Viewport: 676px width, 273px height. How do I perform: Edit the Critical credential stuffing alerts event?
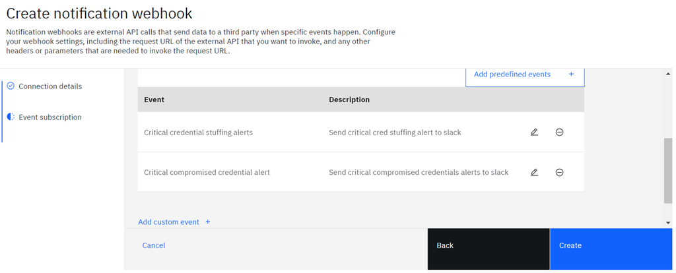pyautogui.click(x=534, y=132)
